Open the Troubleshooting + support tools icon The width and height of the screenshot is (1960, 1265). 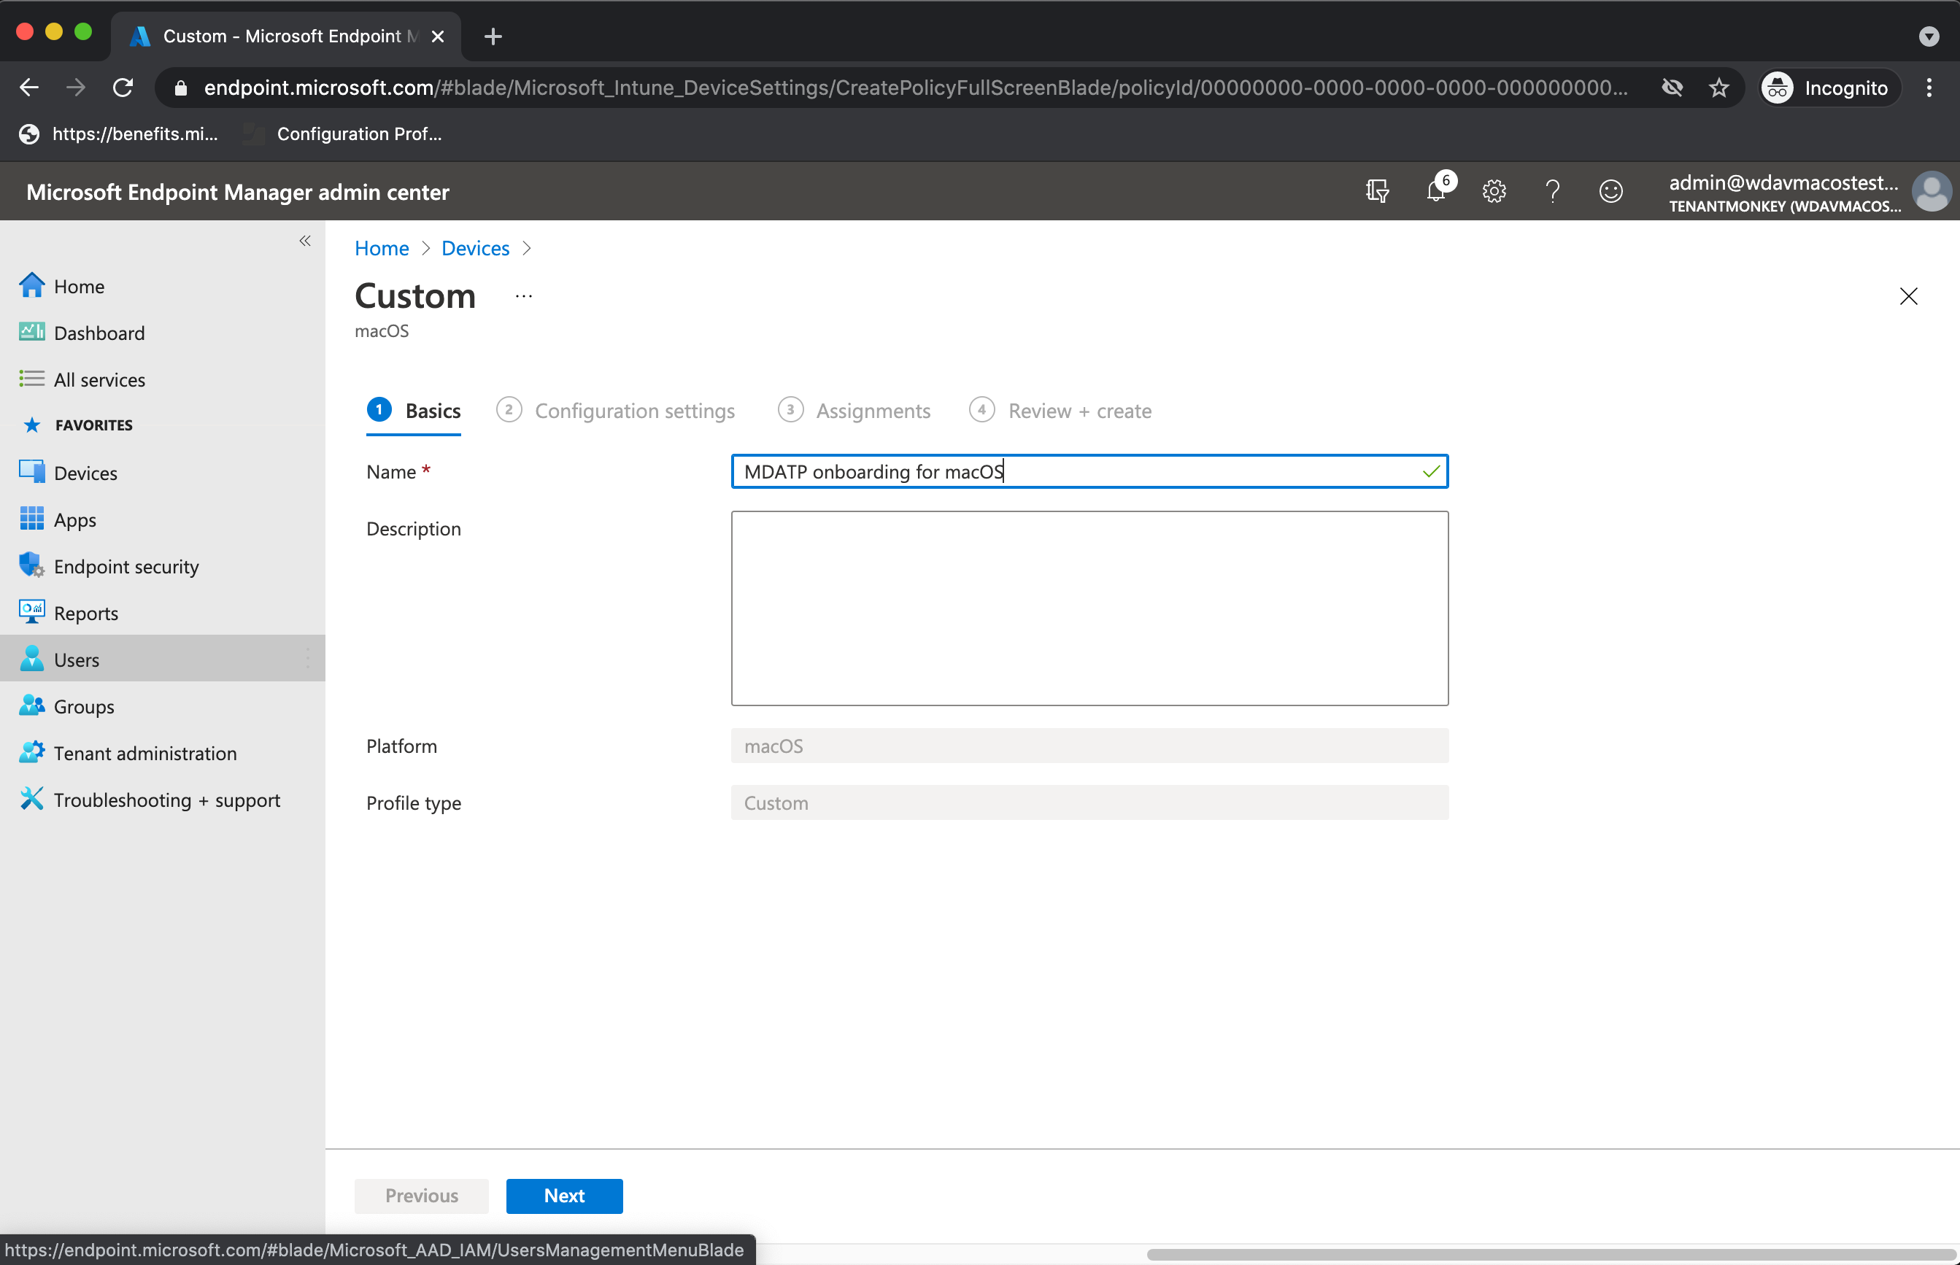(31, 800)
